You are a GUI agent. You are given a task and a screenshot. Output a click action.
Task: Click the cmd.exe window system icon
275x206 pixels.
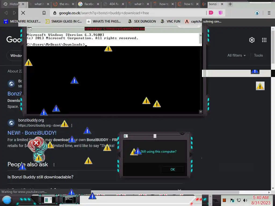tap(30, 29)
